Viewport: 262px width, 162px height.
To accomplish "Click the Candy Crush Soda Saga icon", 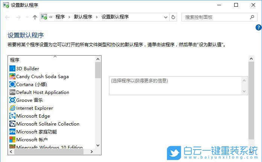I will [12, 77].
